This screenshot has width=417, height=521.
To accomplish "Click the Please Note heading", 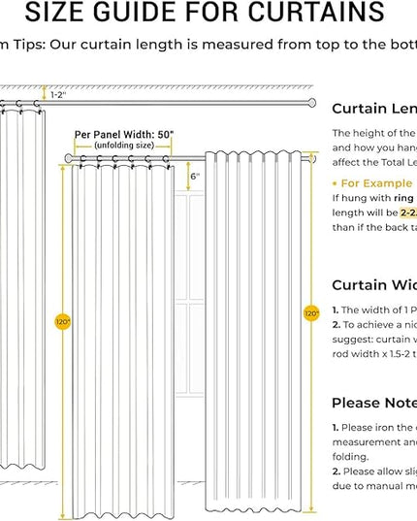I will (x=374, y=403).
